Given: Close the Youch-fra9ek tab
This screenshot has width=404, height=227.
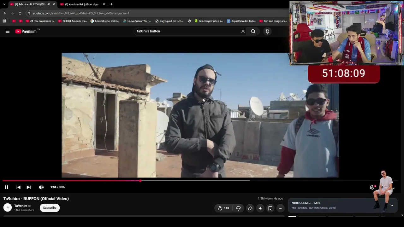Looking at the screenshot, I should 104,4.
